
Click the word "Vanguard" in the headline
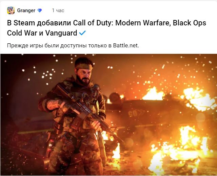[61, 33]
